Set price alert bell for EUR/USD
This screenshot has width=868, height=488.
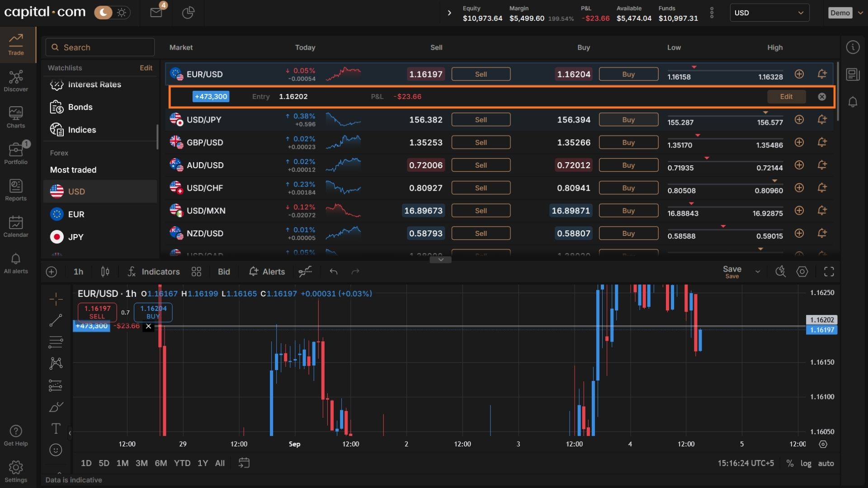click(822, 74)
